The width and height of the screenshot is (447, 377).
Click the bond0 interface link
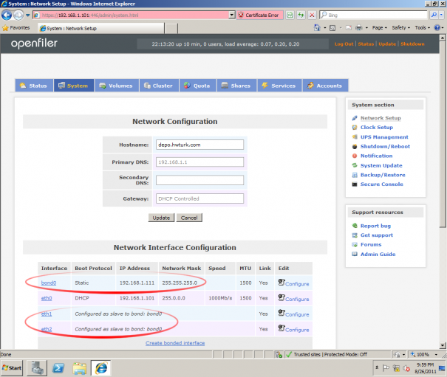click(x=49, y=283)
